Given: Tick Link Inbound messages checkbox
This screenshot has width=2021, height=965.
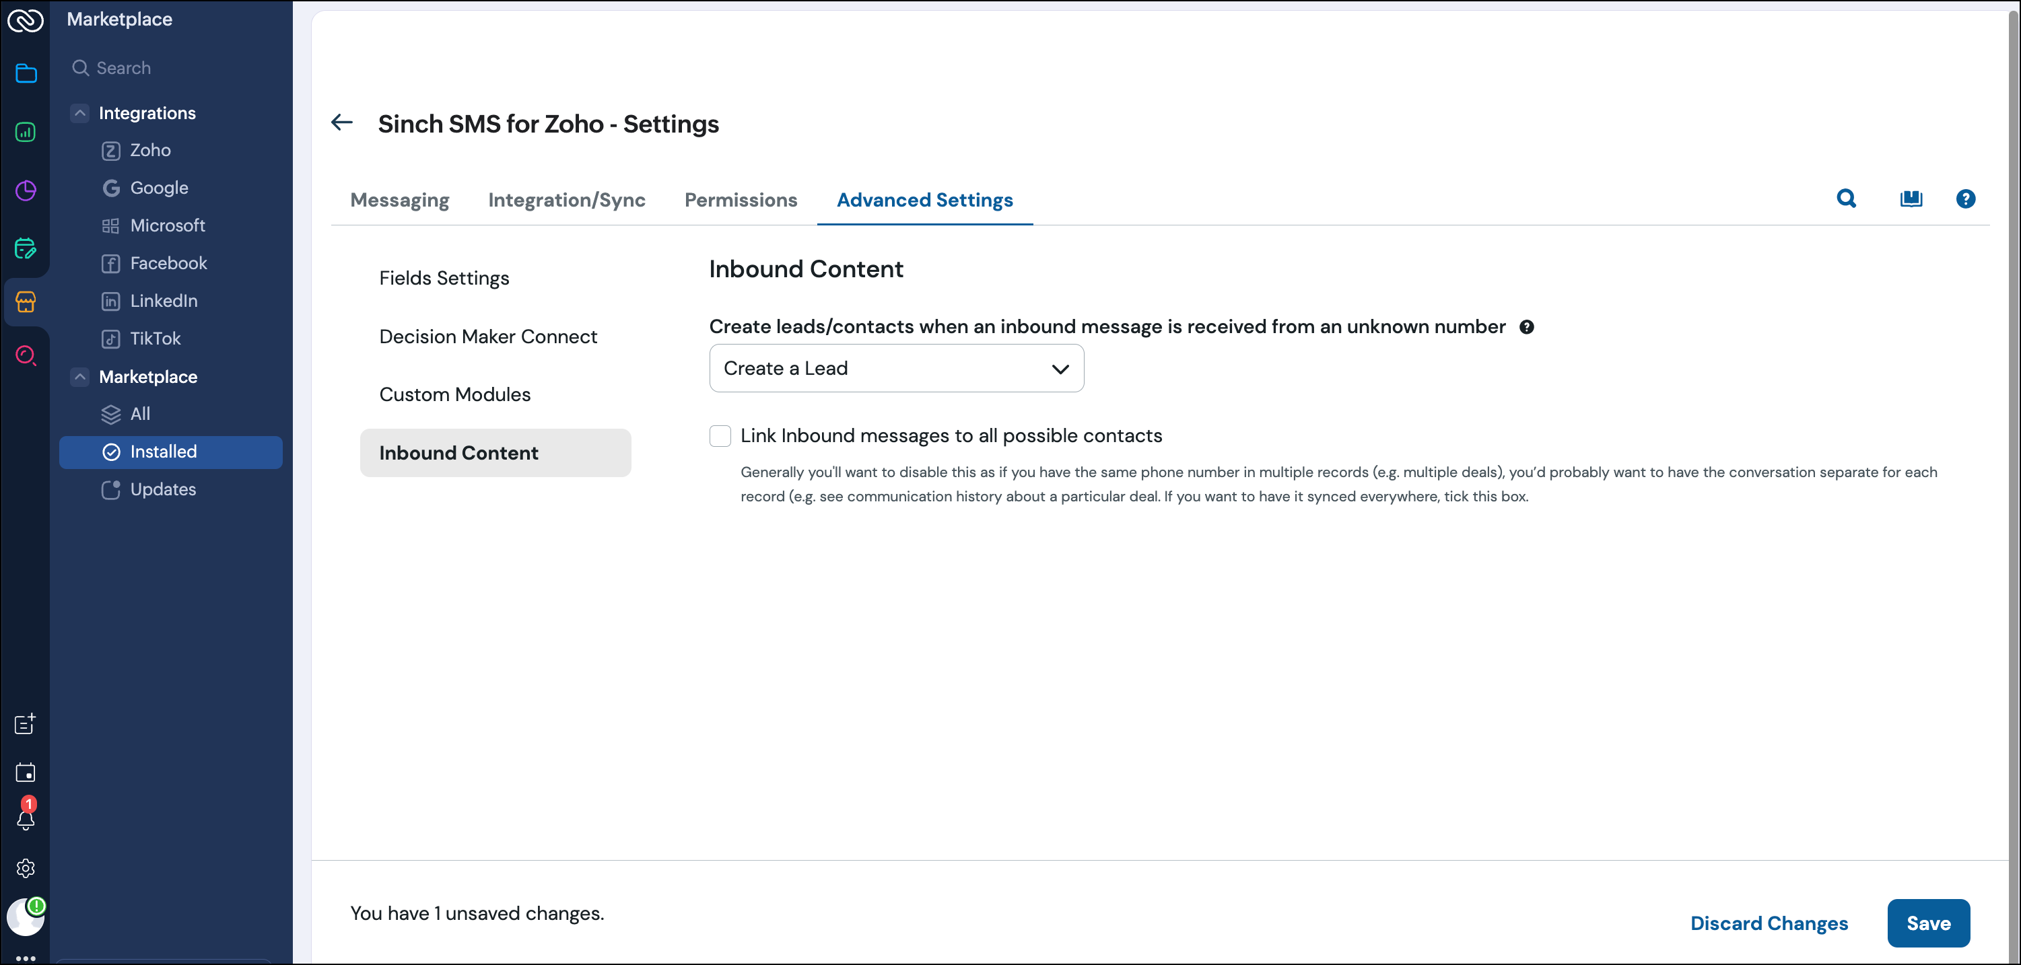Looking at the screenshot, I should click(x=720, y=436).
